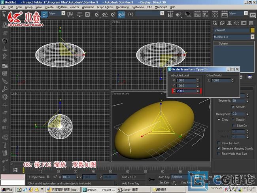257x193 pixels.
Task: Click the Quick Render teapot icon
Action: click(x=253, y=15)
